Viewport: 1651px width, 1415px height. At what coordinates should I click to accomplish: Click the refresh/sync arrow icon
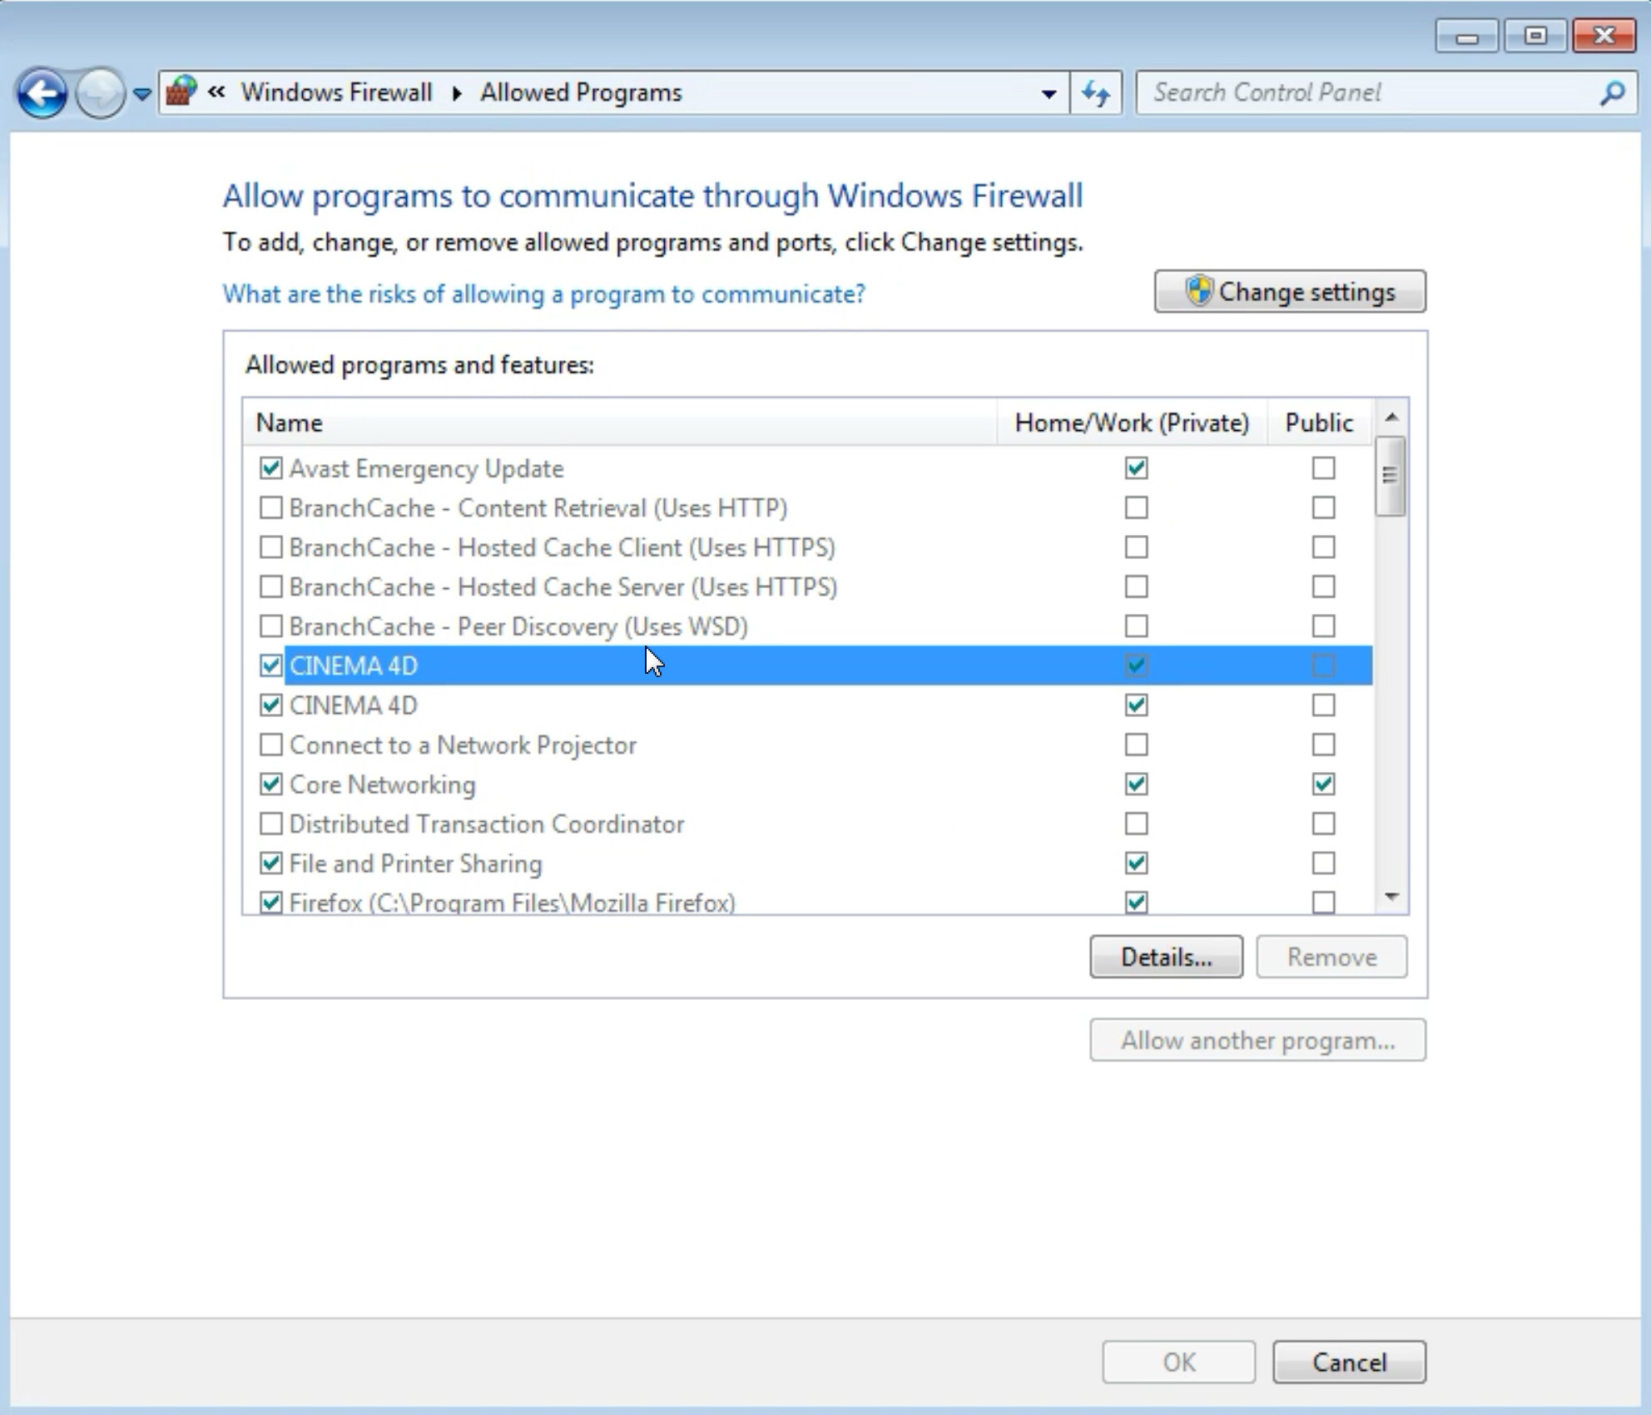pyautogui.click(x=1099, y=92)
